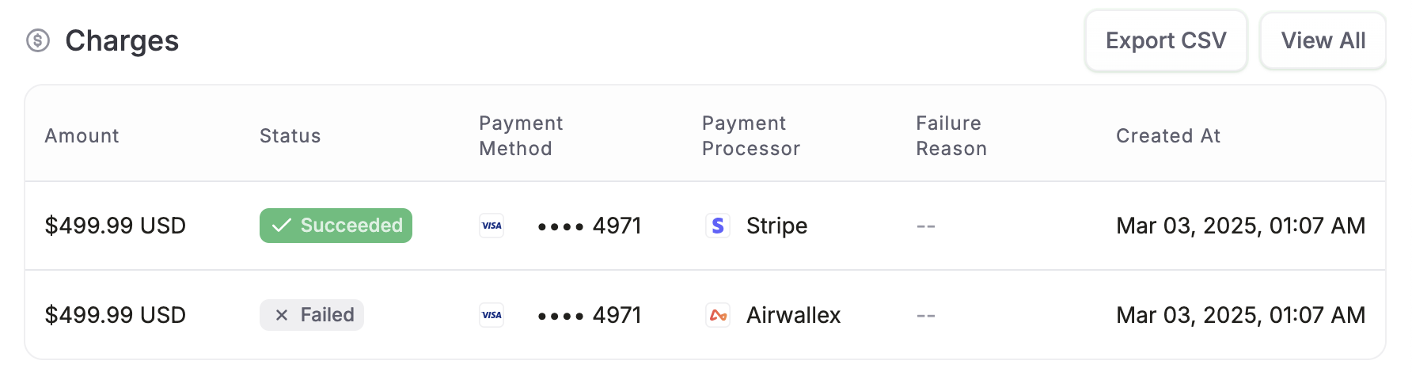Click the Visa icon in Succeeded row

pos(492,226)
